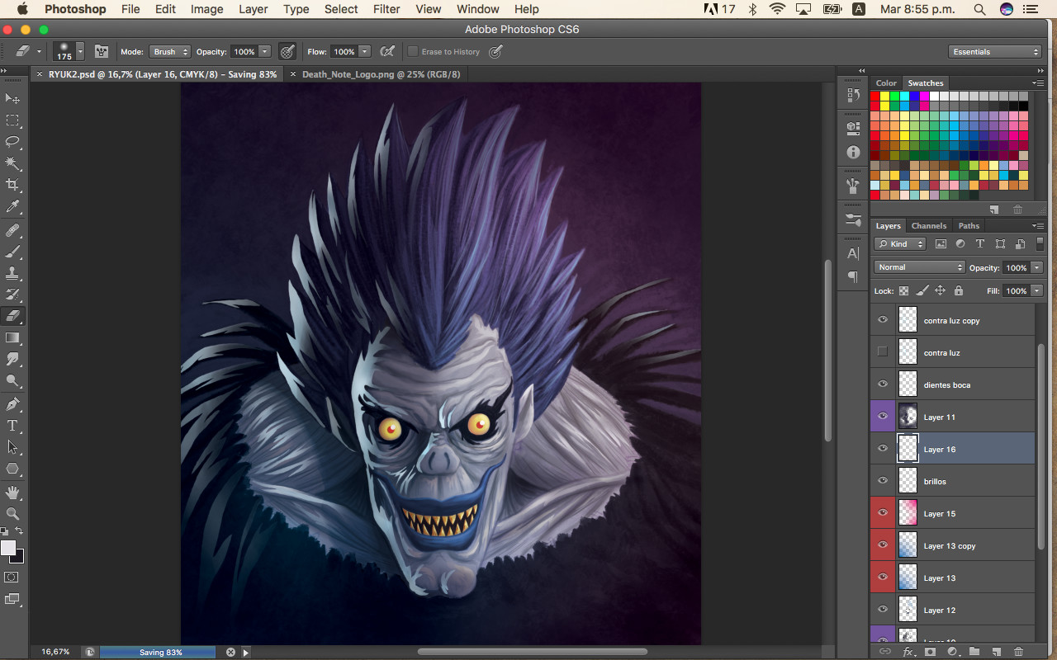The image size is (1057, 660).
Task: Select the History Brush tool
Action: (x=13, y=295)
